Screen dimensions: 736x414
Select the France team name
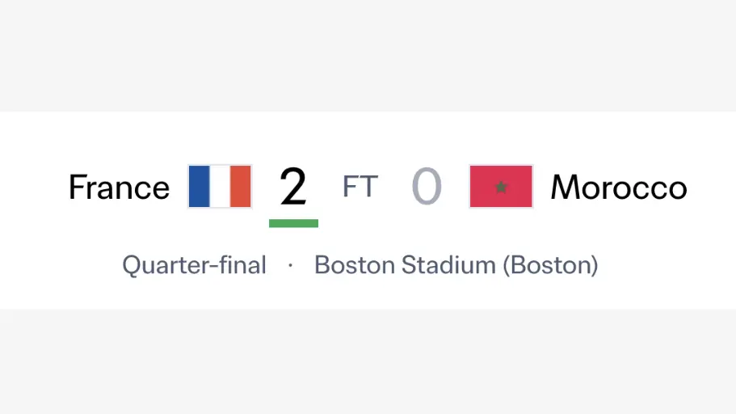click(x=120, y=187)
